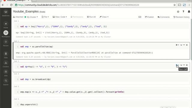
Task: Delete the Cmd 2 cell with the X icon
Action: tap(187, 45)
